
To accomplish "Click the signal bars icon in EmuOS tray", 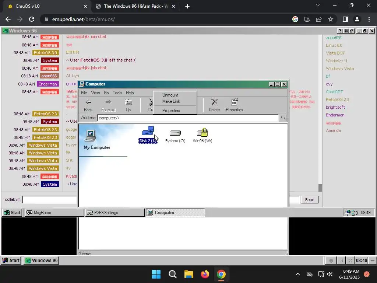I will [341, 261].
